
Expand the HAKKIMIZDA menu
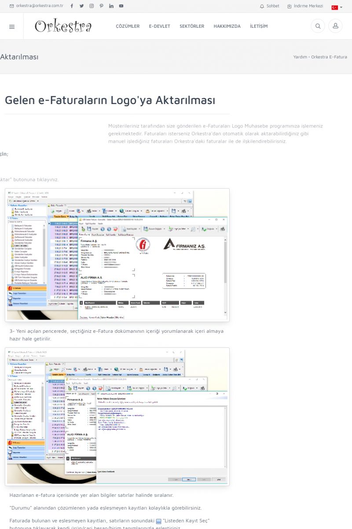227,26
